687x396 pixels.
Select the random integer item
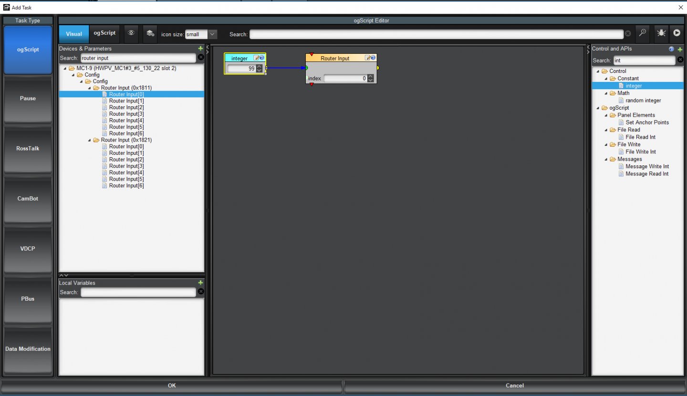[x=643, y=101]
